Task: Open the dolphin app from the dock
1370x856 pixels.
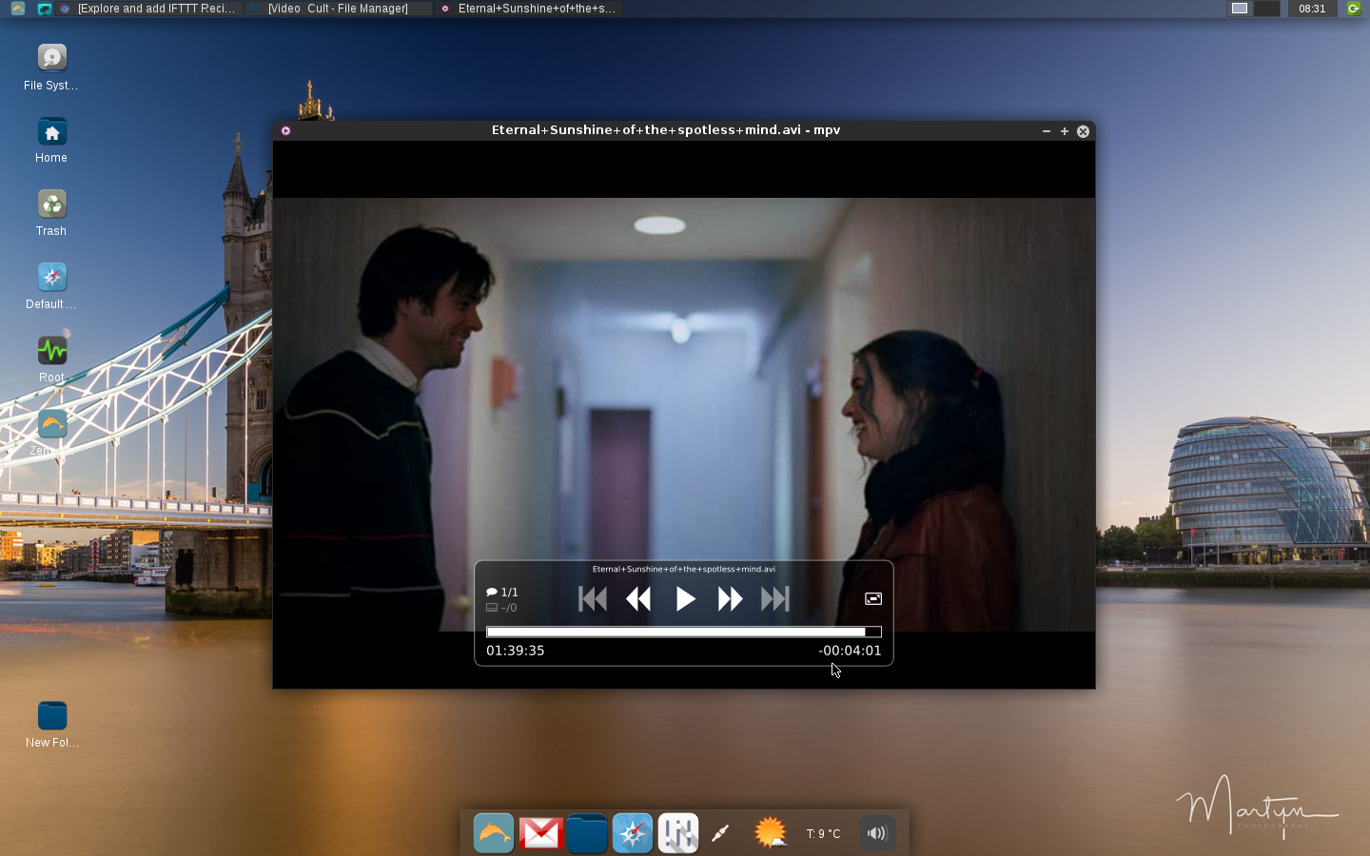Action: click(x=494, y=833)
